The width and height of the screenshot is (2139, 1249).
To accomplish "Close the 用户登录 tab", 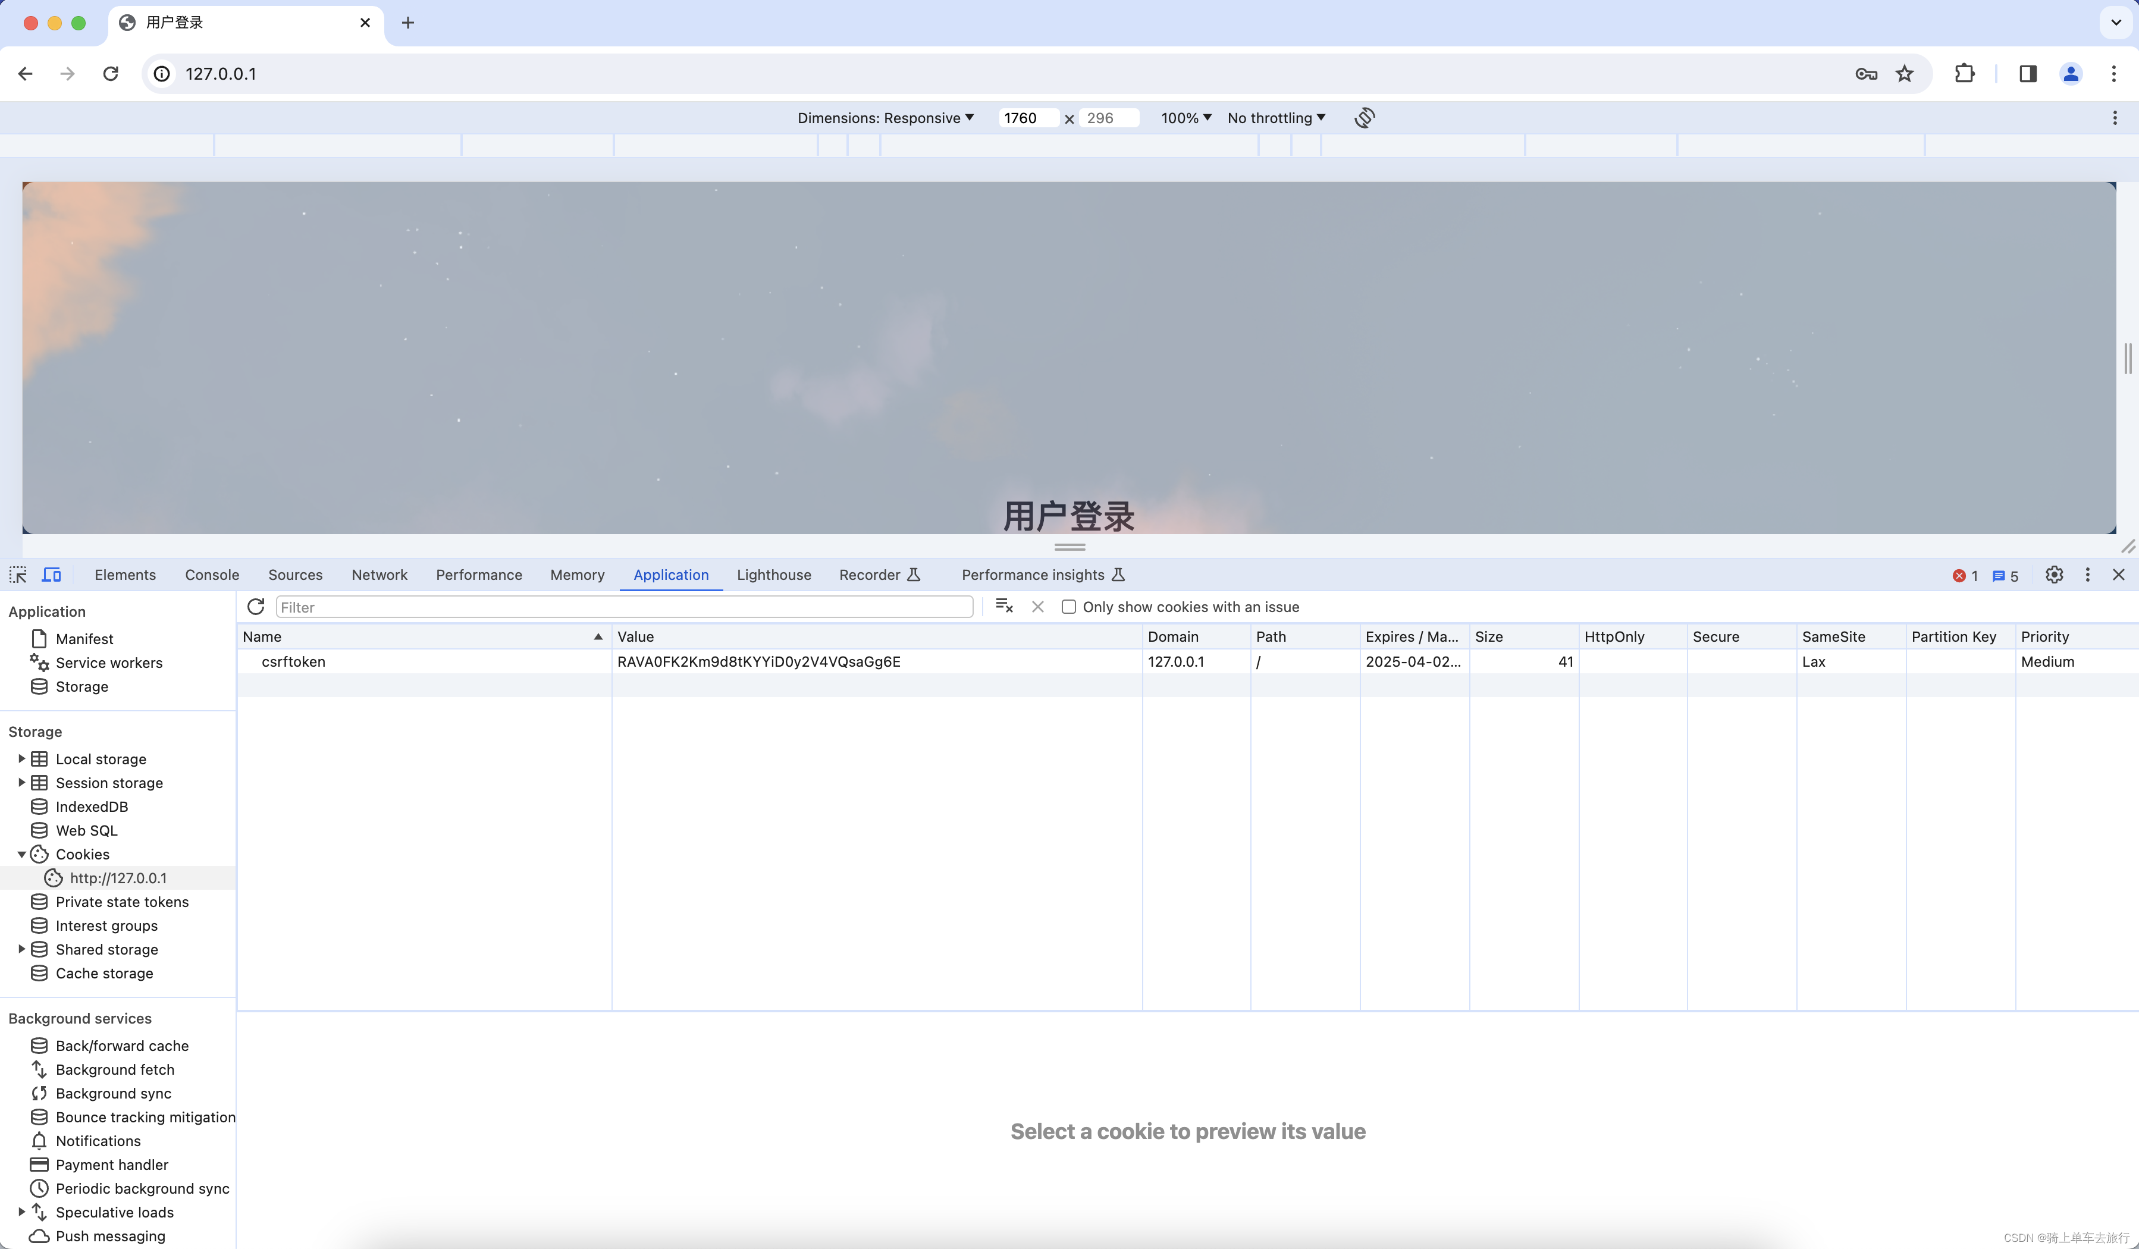I will [365, 23].
